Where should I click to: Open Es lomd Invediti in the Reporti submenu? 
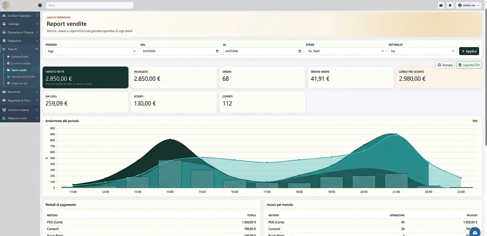20,63
